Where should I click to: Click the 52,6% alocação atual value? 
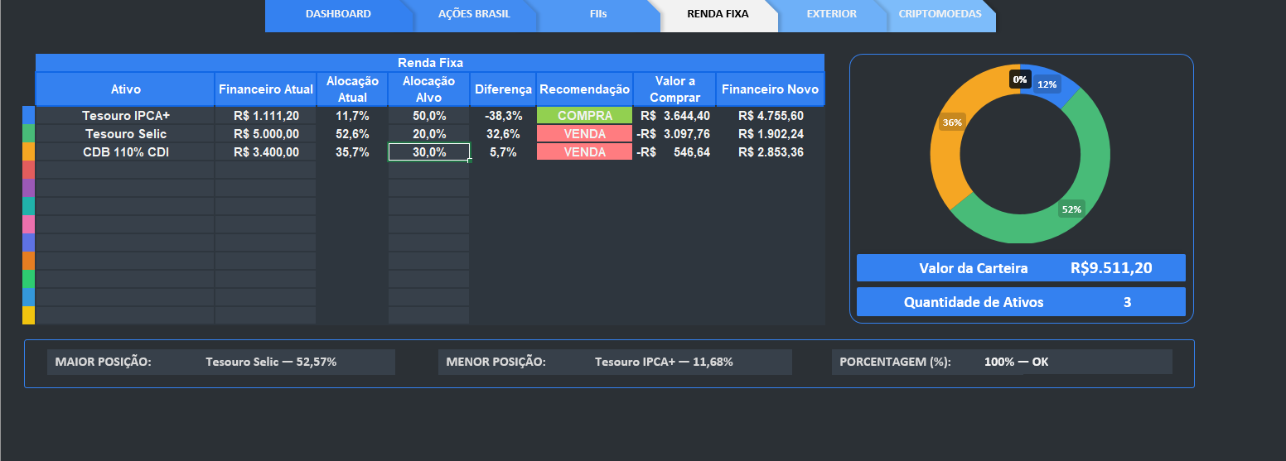[352, 134]
